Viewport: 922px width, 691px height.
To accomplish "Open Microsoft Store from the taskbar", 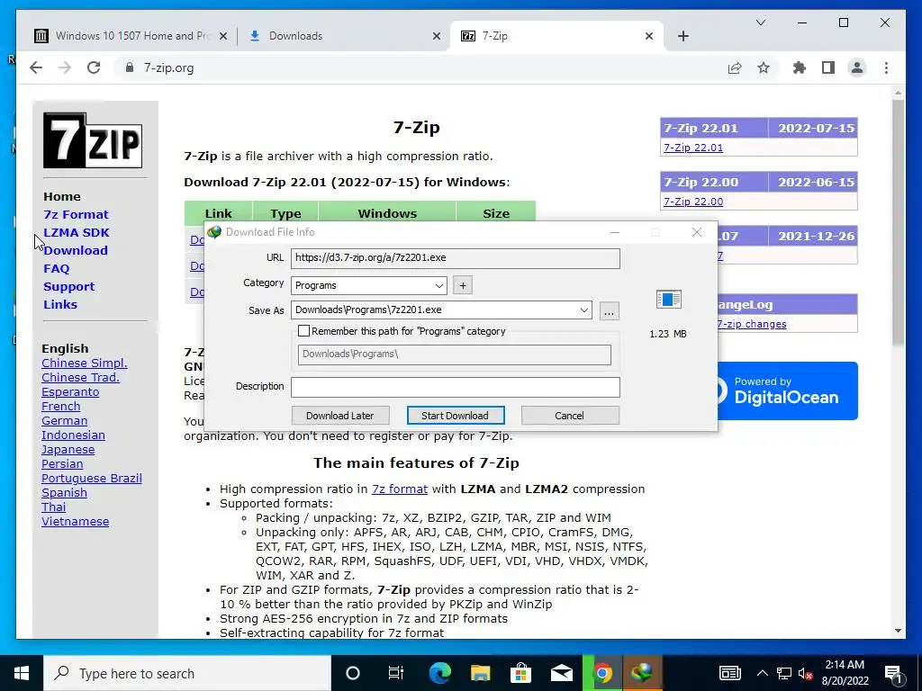I will 520,673.
